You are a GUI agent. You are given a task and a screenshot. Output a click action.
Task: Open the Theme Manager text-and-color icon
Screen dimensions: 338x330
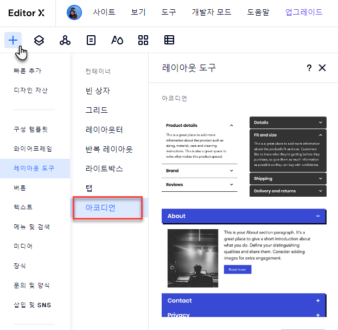point(117,40)
